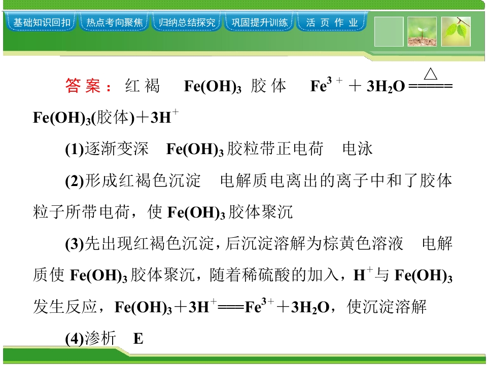Click the heating triangle symbol above equation
Viewport: 487px width, 365px height.
[431, 74]
